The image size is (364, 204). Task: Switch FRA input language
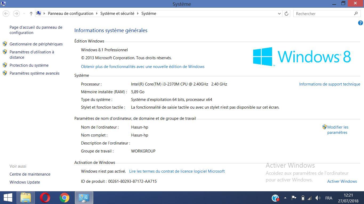[x=329, y=198]
